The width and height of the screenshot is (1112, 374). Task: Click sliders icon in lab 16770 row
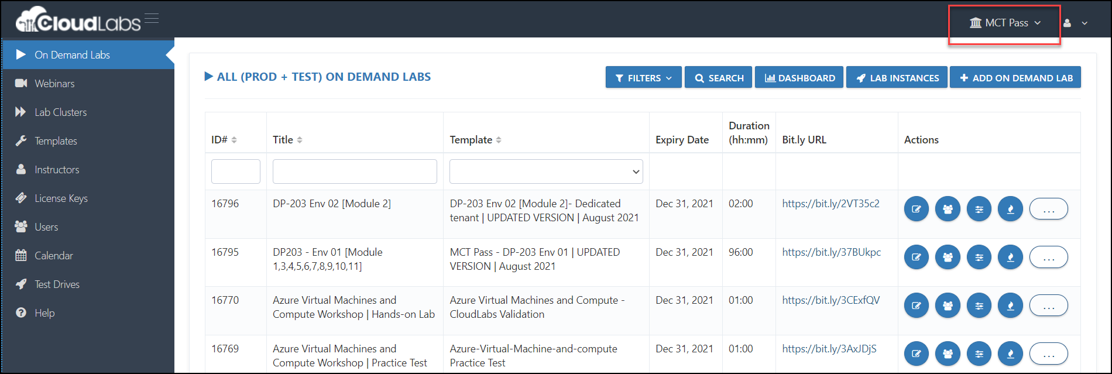click(x=979, y=306)
